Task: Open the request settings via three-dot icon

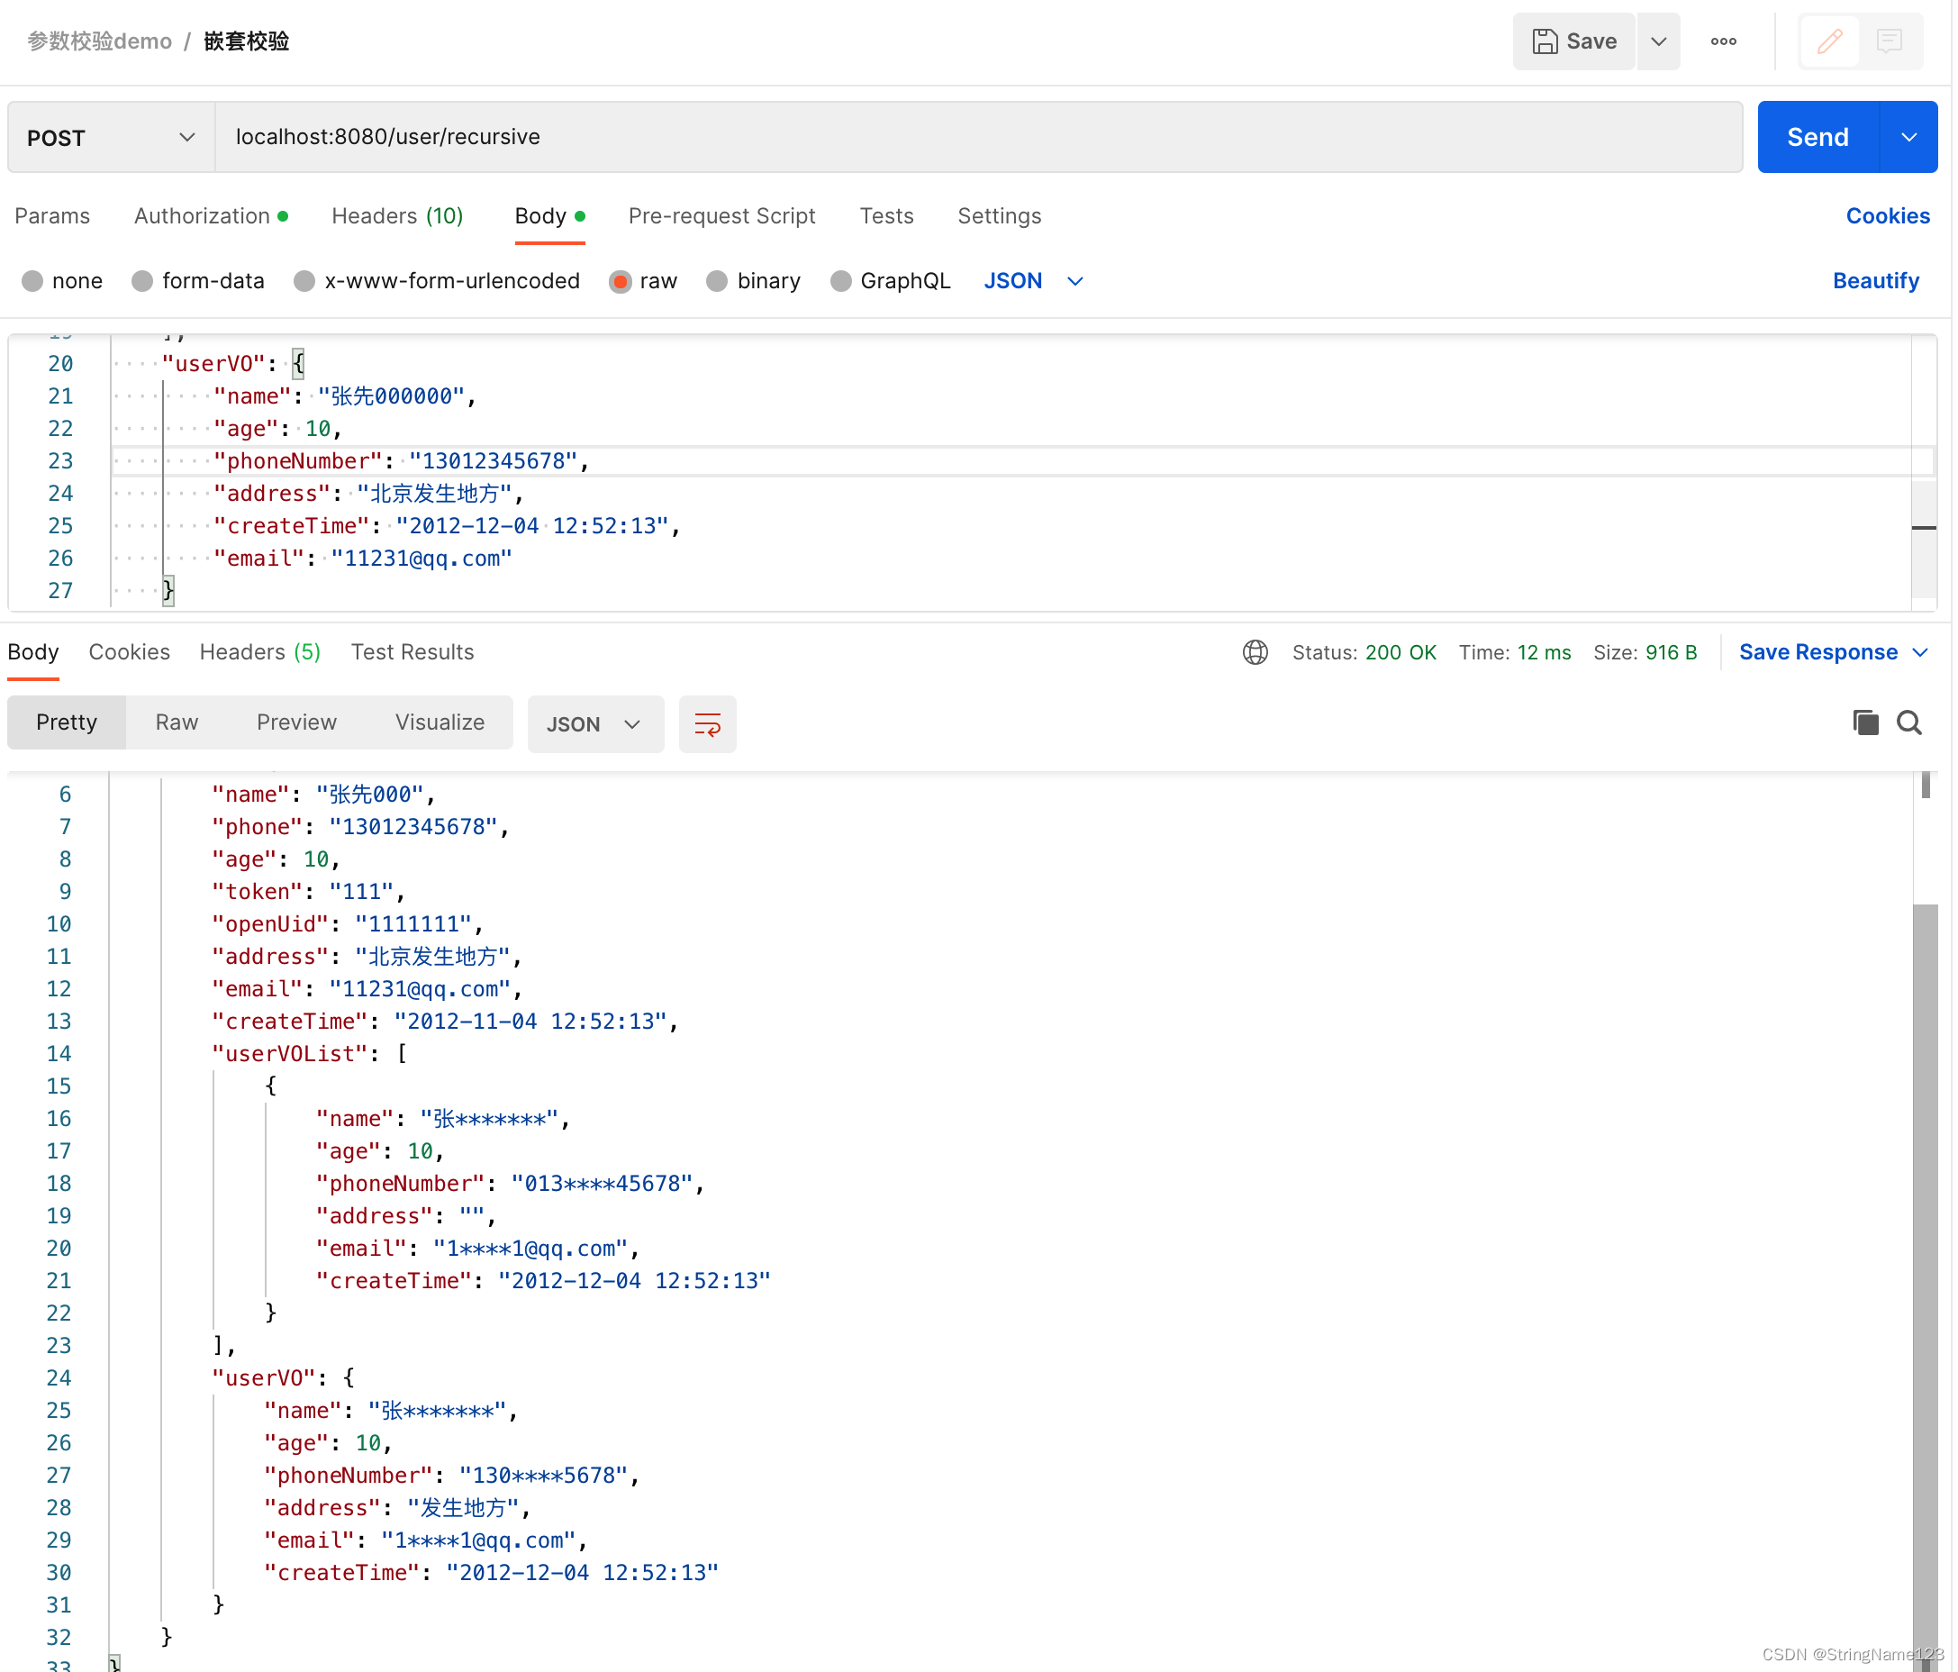Action: (1724, 41)
